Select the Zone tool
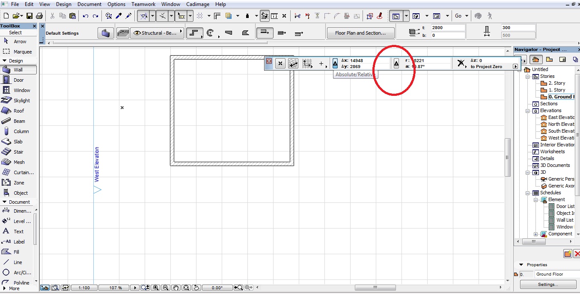Image resolution: width=580 pixels, height=294 pixels. point(19,183)
